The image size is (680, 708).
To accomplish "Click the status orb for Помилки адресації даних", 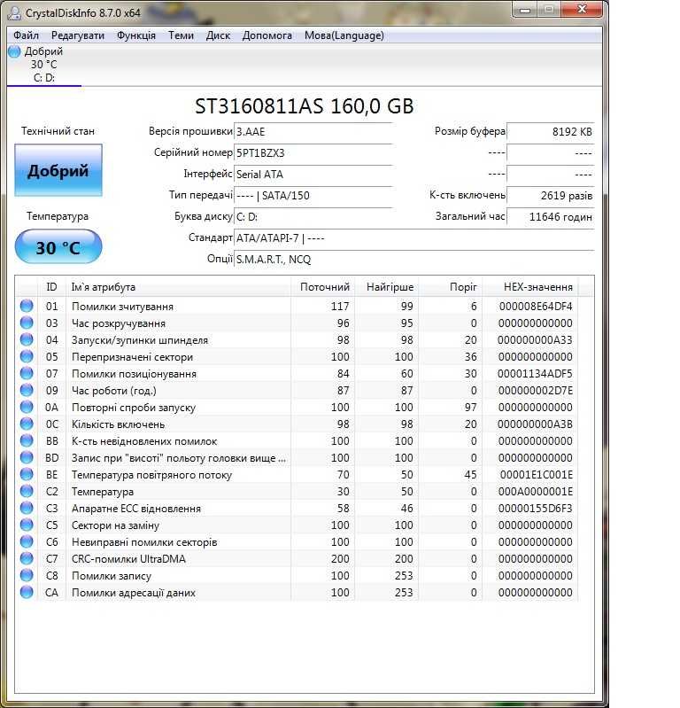I will (27, 592).
